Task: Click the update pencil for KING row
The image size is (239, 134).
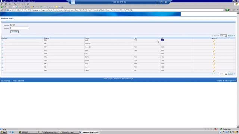Action: pyautogui.click(x=214, y=54)
